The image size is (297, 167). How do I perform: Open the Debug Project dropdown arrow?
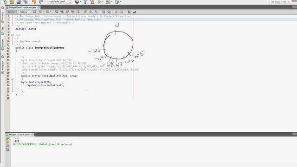[112, 2]
